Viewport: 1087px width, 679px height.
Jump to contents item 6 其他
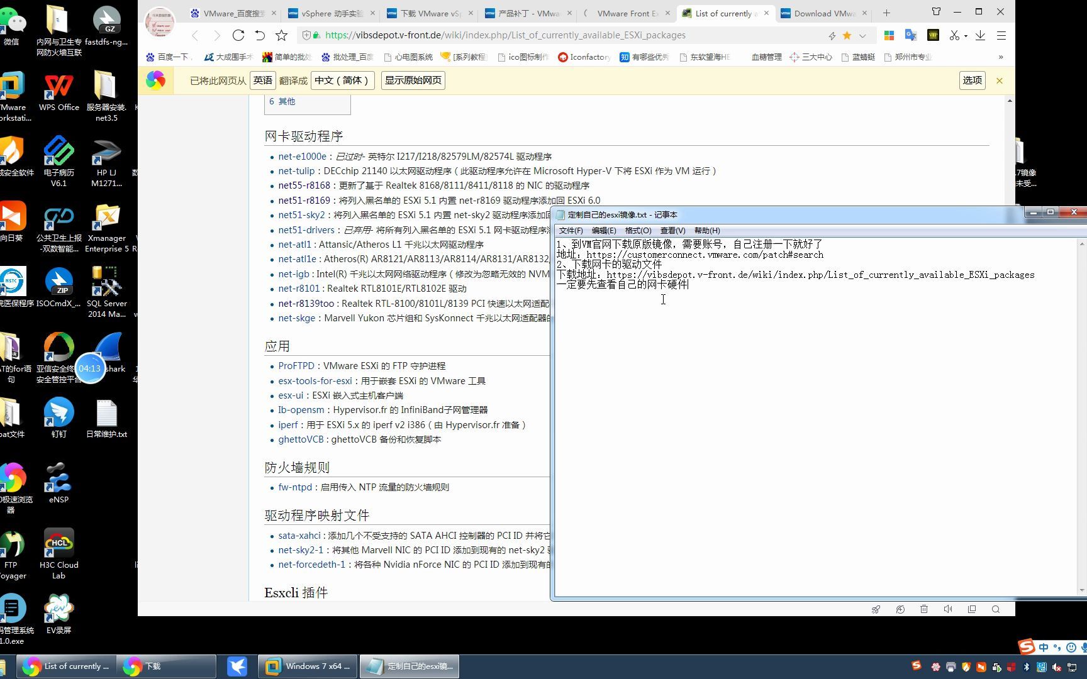point(282,101)
